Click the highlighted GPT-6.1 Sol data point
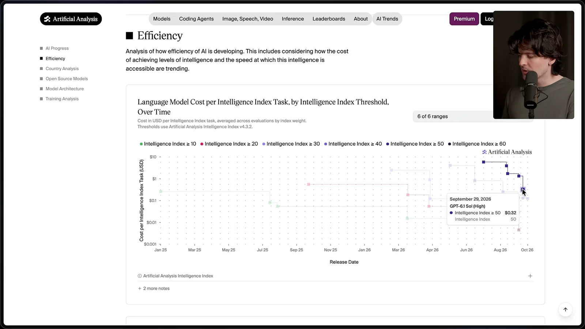 [523, 189]
